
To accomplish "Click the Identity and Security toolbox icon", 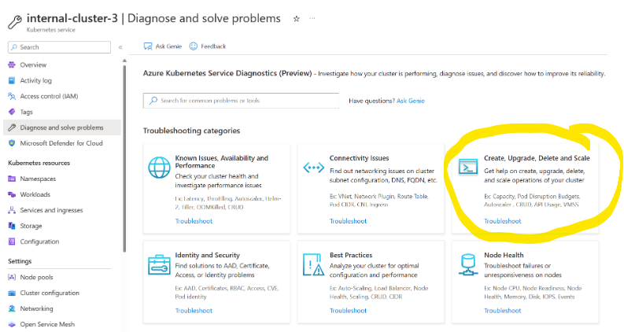I will pyautogui.click(x=159, y=264).
